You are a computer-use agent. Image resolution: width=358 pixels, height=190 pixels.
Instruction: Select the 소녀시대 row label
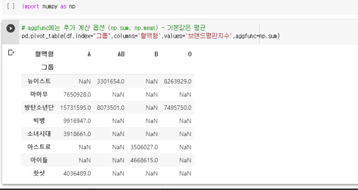pyautogui.click(x=39, y=133)
